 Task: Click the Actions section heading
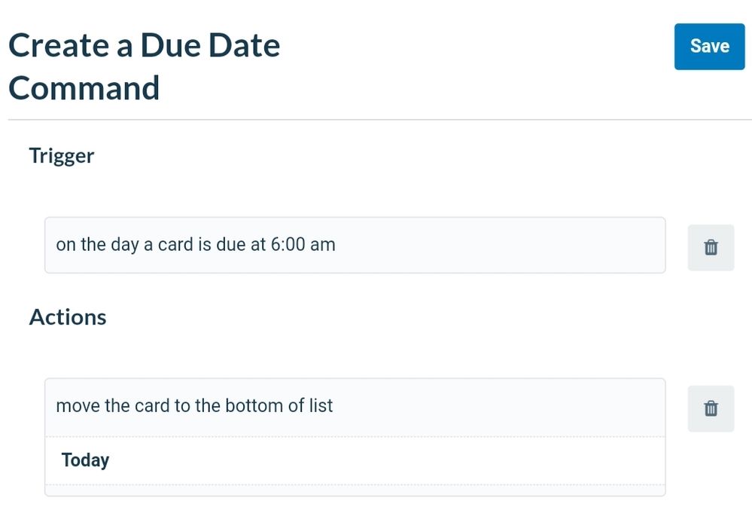68,317
